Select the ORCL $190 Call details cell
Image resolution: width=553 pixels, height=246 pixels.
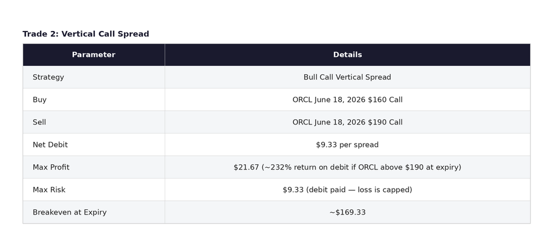point(347,123)
